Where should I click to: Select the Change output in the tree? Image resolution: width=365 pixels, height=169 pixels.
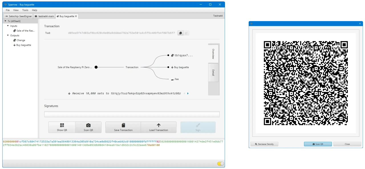tap(19, 40)
